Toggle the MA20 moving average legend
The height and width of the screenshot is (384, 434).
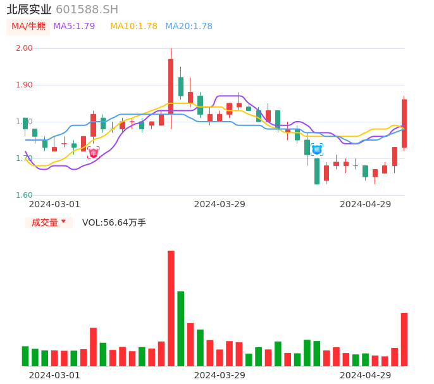(x=189, y=26)
